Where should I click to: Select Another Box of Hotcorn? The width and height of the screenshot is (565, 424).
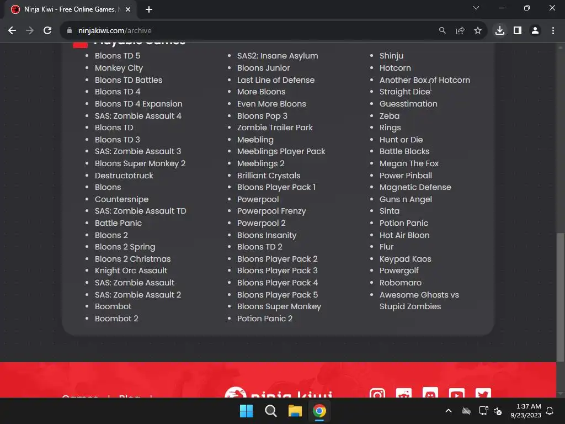[x=424, y=80]
